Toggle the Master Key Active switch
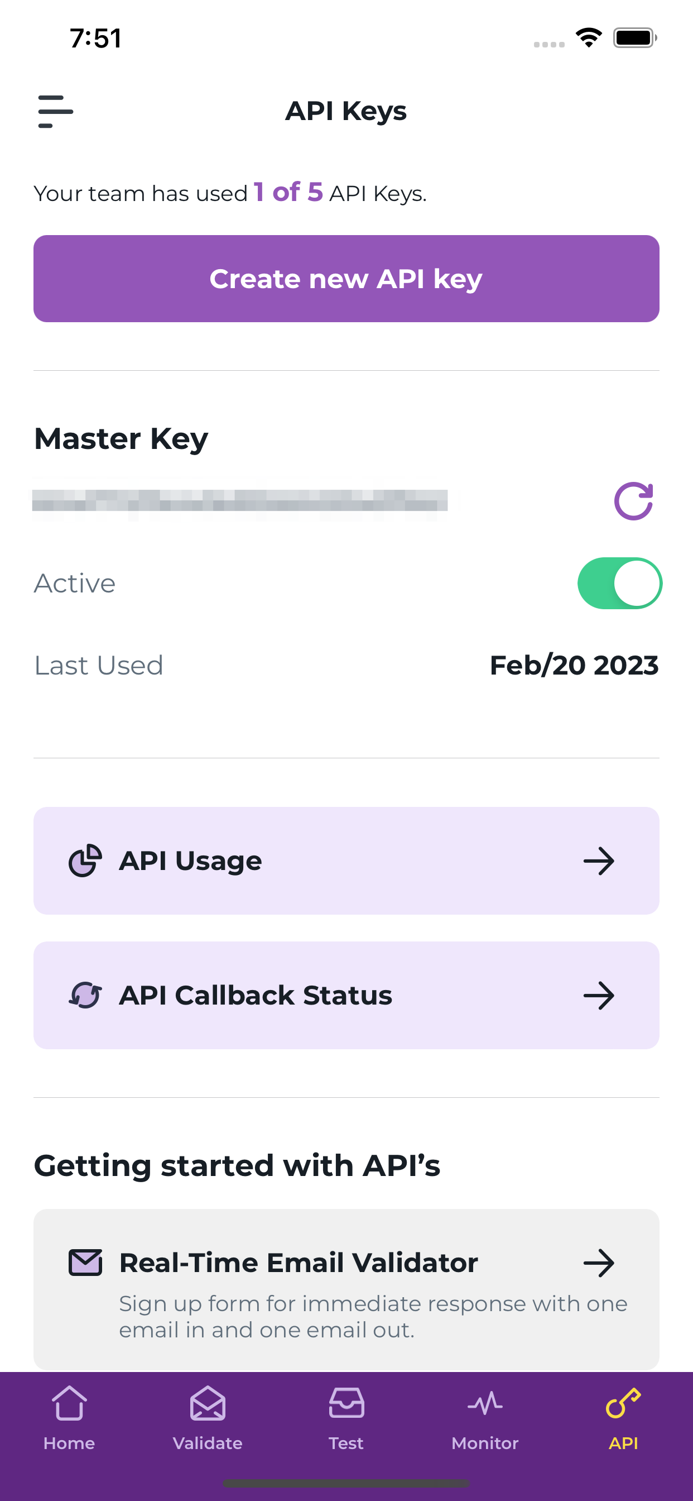The image size is (693, 1501). pyautogui.click(x=619, y=584)
